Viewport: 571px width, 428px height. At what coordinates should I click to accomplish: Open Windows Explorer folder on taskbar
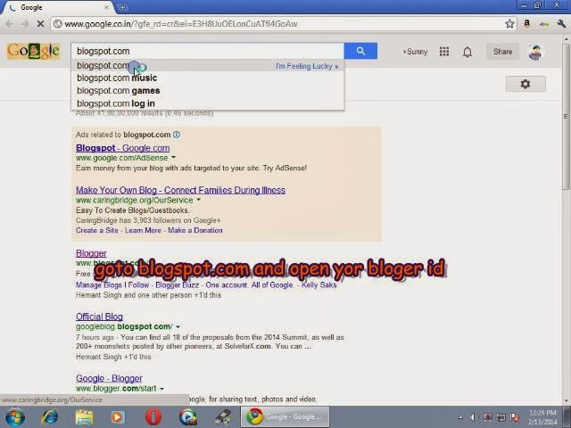pyautogui.click(x=84, y=416)
